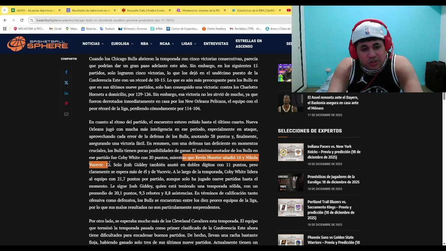The image size is (446, 251).
Task: Open the El Asvel article thumbnail
Action: coord(291,103)
